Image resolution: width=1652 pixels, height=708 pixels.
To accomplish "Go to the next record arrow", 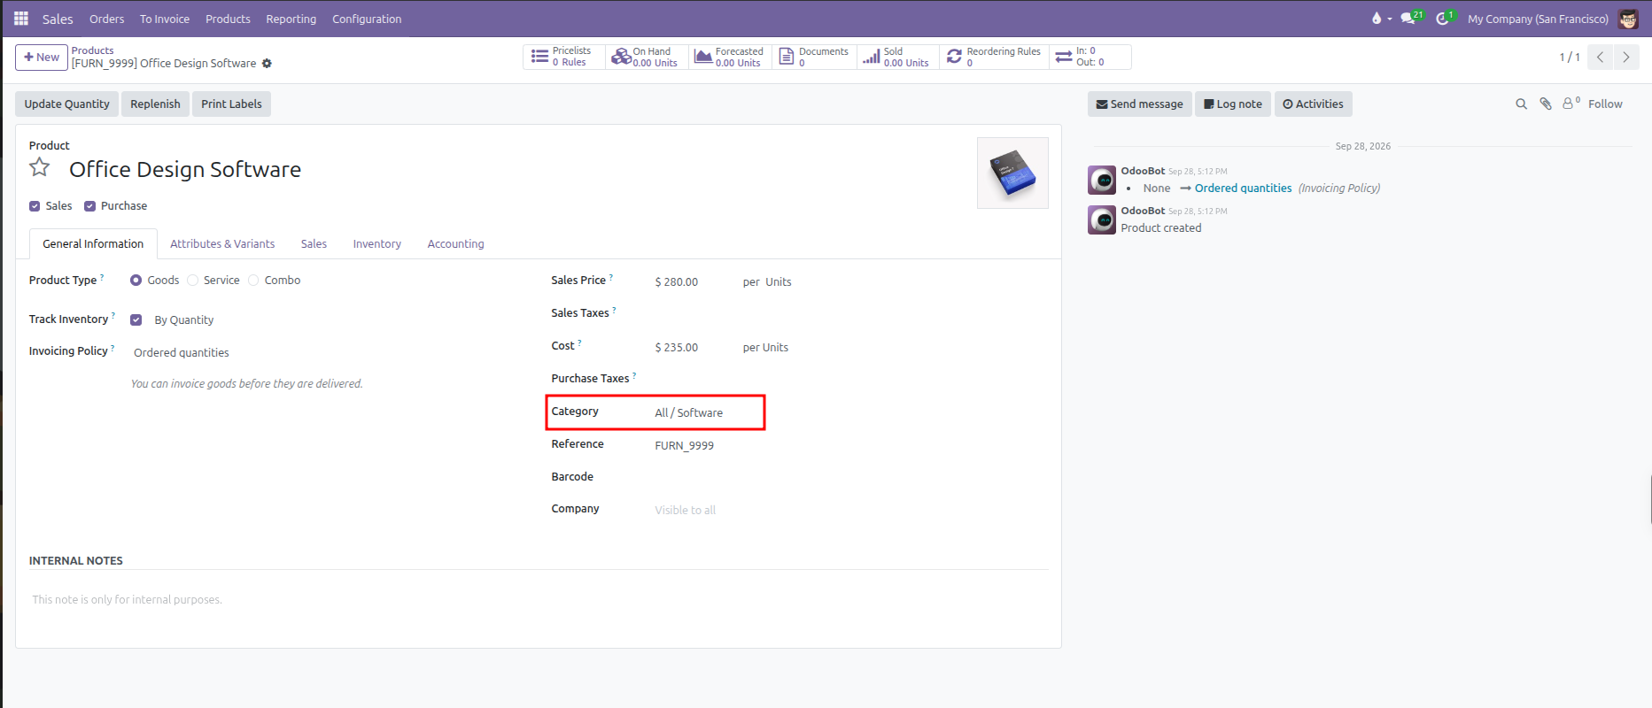I will [x=1626, y=57].
